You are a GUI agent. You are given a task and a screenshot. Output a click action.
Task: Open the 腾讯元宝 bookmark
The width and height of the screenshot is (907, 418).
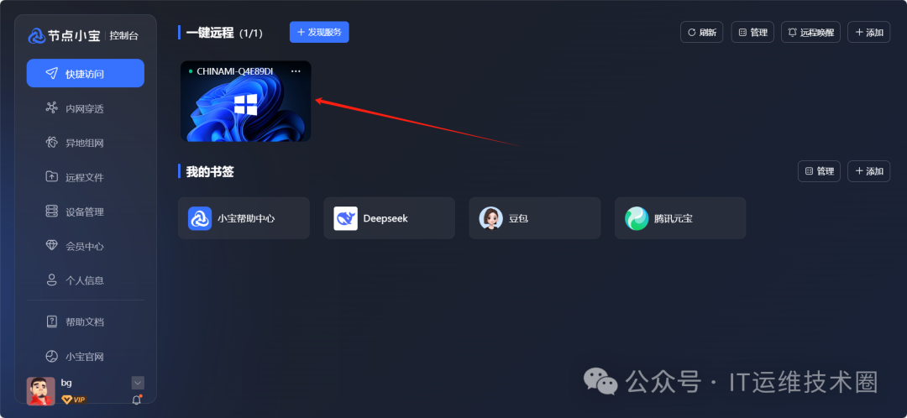[680, 218]
